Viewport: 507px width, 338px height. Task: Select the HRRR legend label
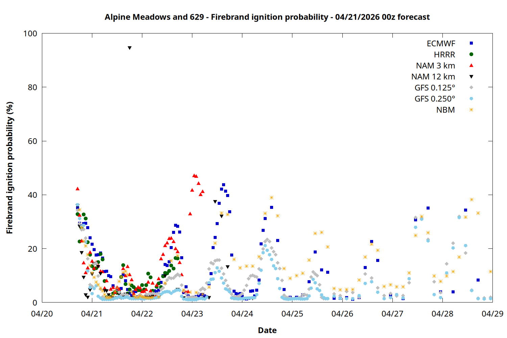click(444, 55)
